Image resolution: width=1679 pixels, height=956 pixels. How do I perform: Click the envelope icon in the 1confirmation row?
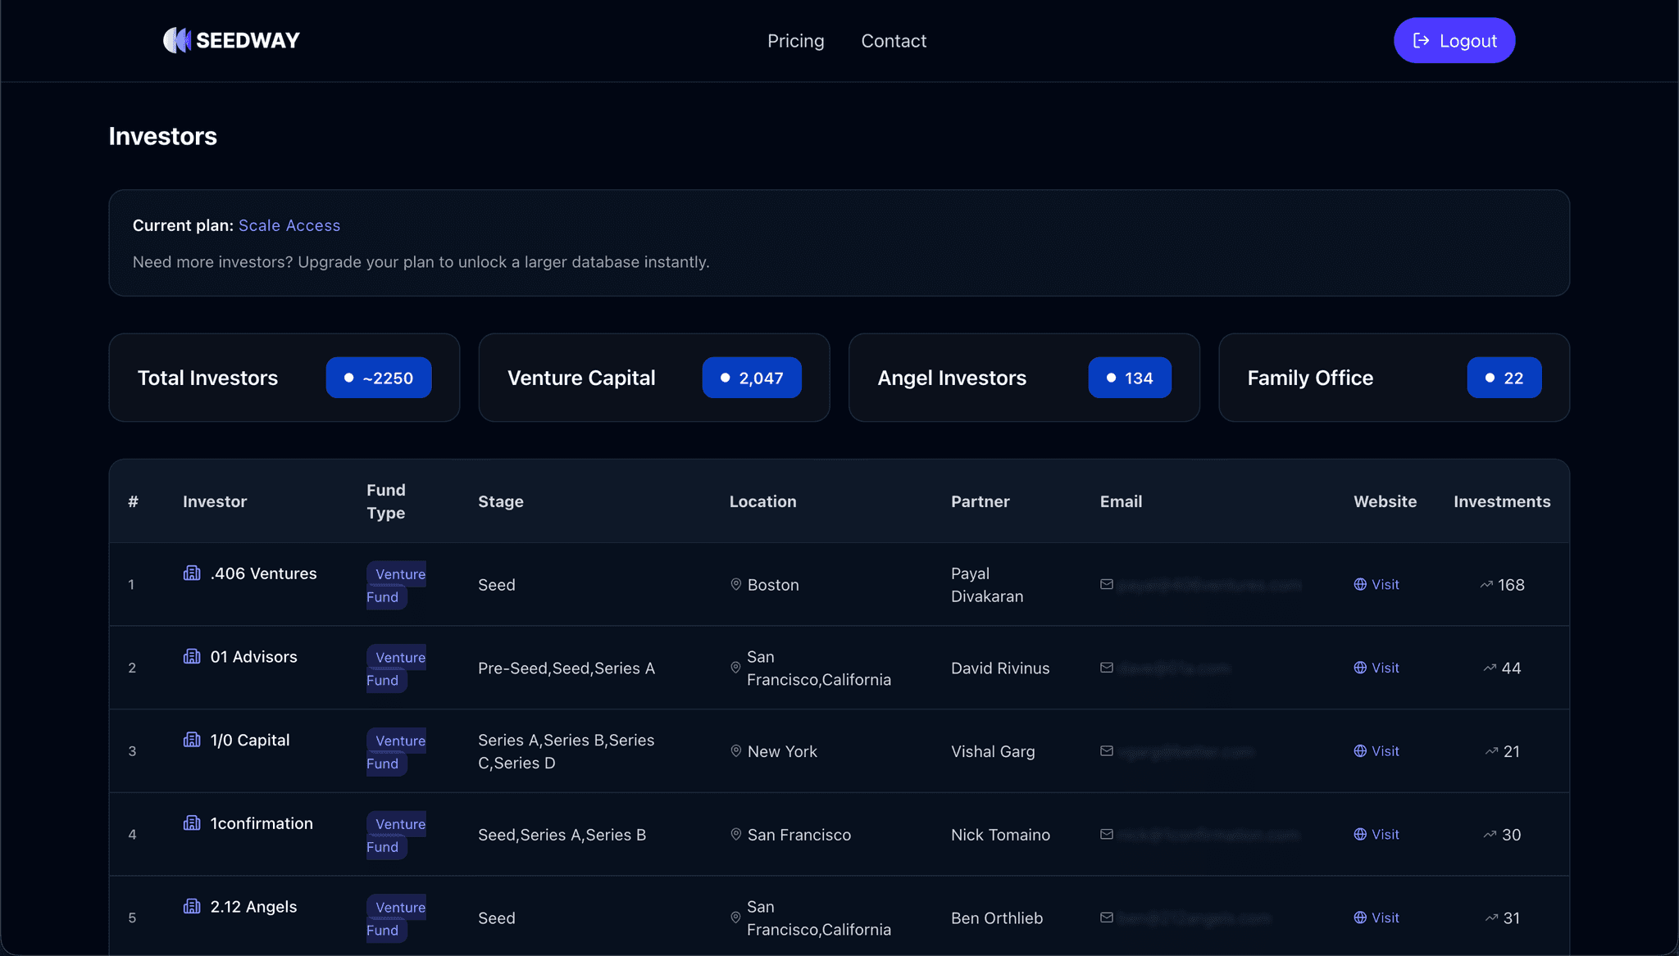(x=1107, y=835)
